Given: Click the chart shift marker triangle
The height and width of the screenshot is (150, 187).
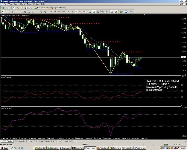Looking at the screenshot, I should 145,15.
